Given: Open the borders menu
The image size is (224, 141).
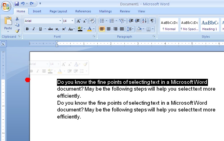Looking at the screenshot, I should 150,29.
